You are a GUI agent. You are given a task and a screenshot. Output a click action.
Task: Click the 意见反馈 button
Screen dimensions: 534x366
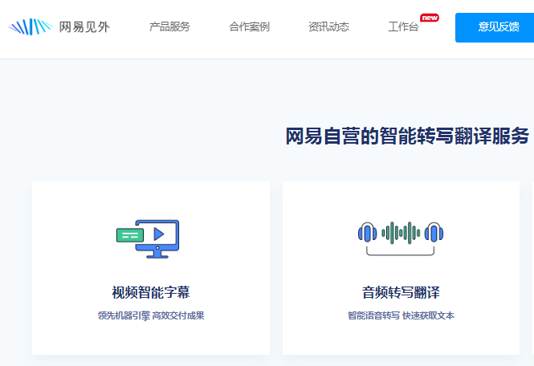point(495,27)
